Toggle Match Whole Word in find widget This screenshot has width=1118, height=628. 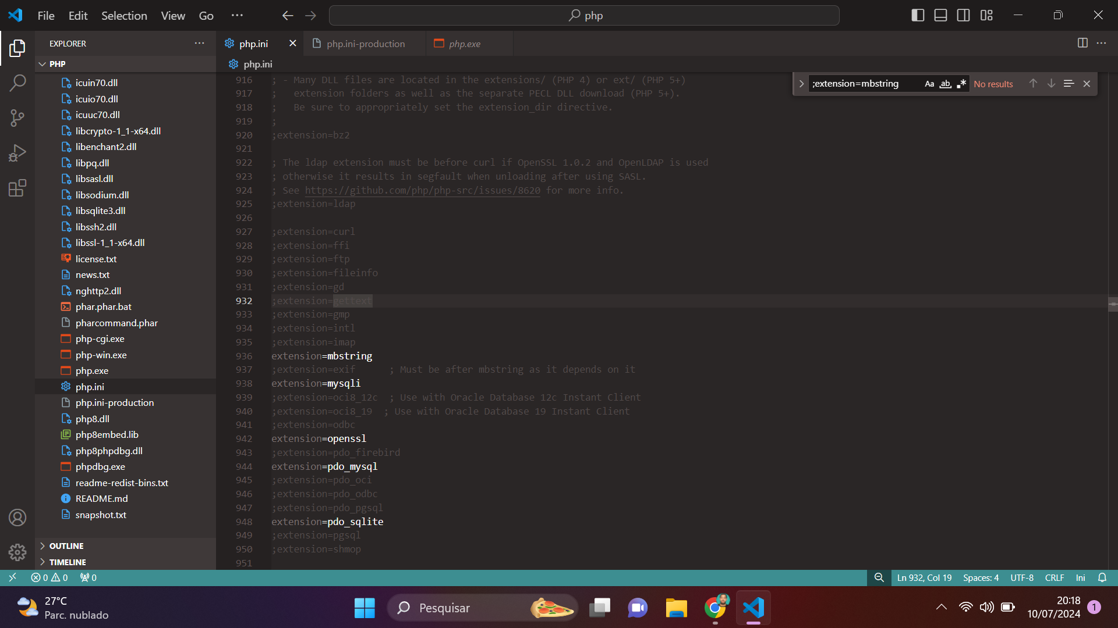click(945, 84)
